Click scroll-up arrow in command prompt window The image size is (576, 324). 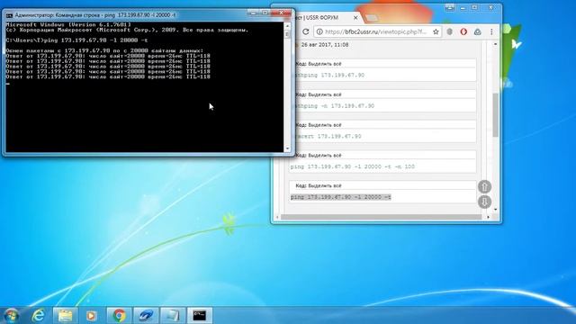(287, 26)
